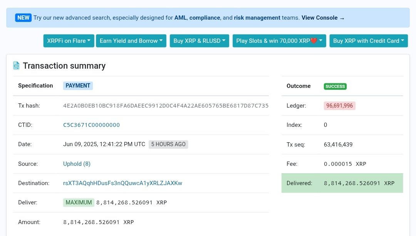Open Buy XRP & RLUSD dropdown
This screenshot has height=236, width=416.
(x=199, y=41)
